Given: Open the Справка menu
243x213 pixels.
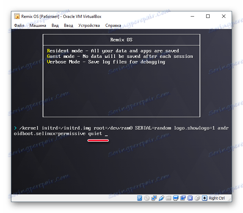Looking at the screenshot, I should 113,26.
